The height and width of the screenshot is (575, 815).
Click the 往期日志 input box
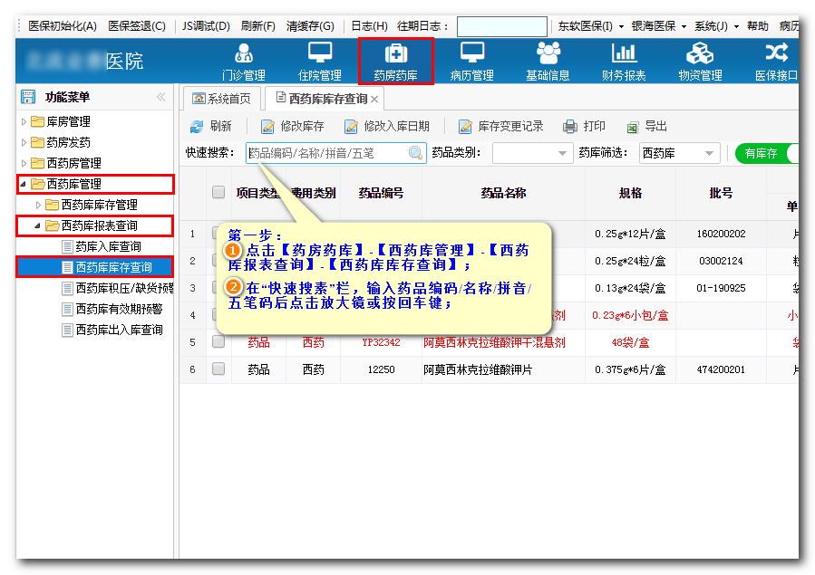pyautogui.click(x=502, y=26)
